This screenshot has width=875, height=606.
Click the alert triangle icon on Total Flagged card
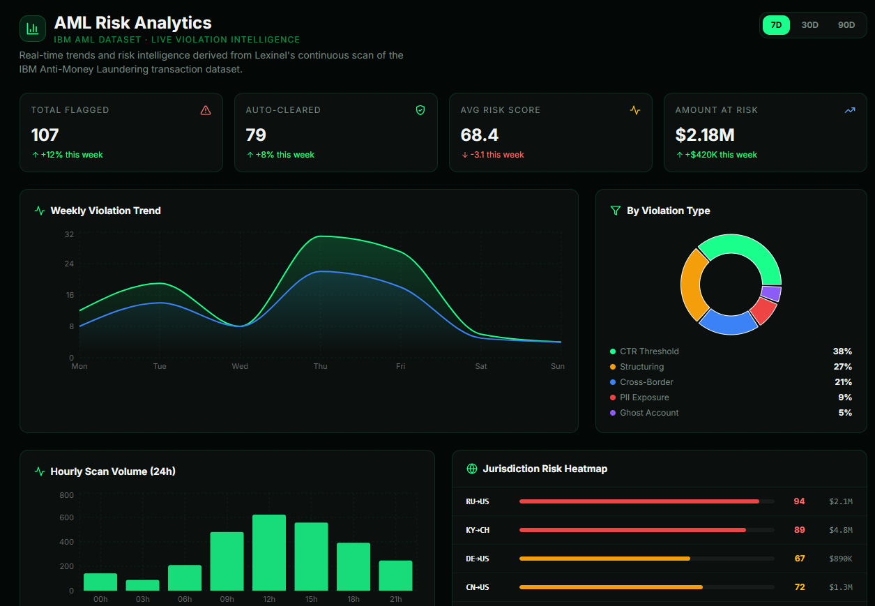[205, 109]
